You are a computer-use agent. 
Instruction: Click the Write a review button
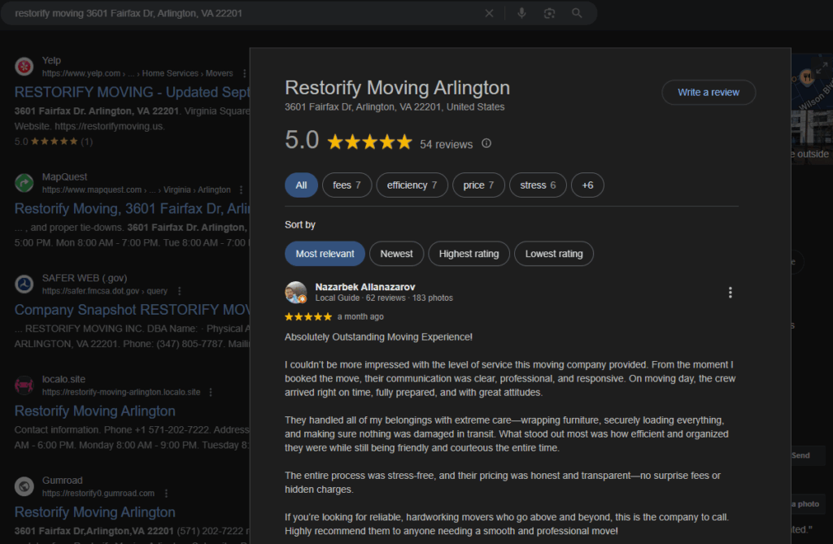pyautogui.click(x=708, y=93)
